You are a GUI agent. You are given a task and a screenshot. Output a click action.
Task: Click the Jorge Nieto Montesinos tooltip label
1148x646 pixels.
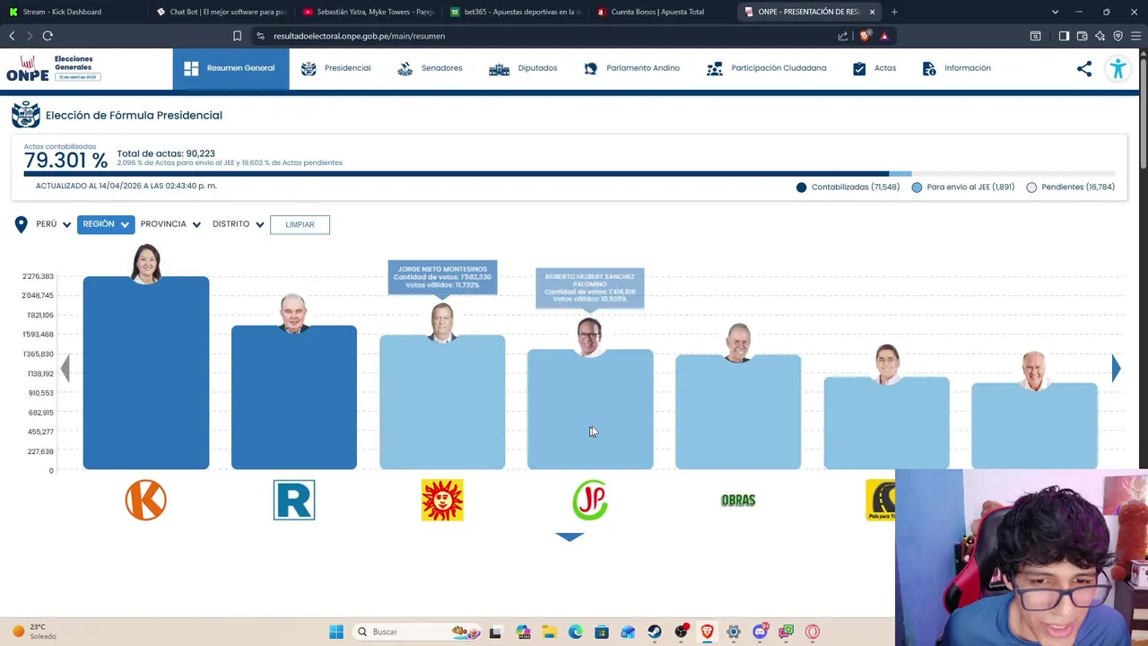pyautogui.click(x=442, y=276)
